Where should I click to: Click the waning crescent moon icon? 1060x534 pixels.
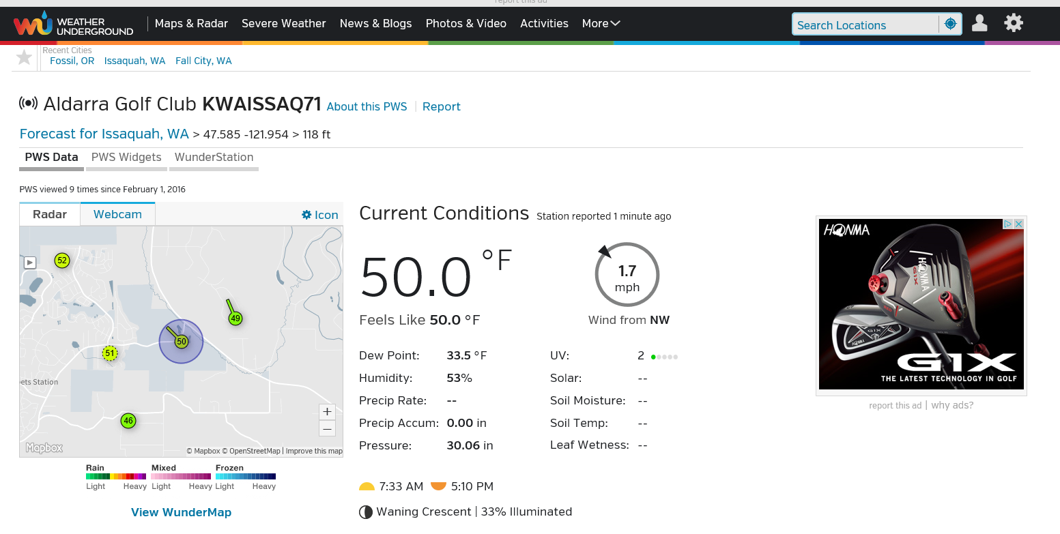point(366,511)
